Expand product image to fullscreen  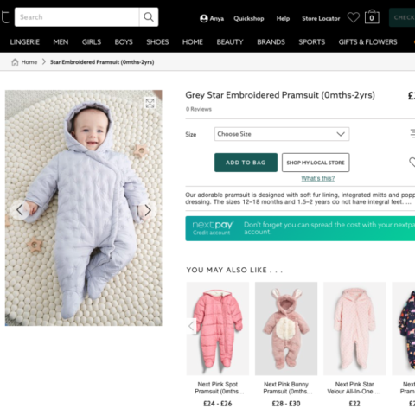tap(150, 103)
